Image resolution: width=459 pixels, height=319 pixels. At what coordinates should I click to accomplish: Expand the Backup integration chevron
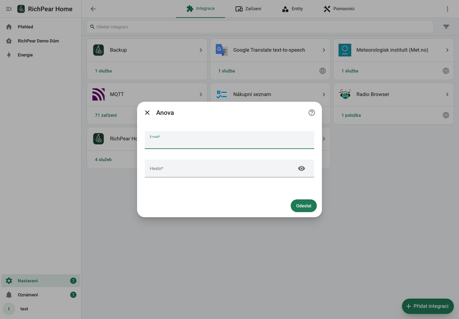201,50
